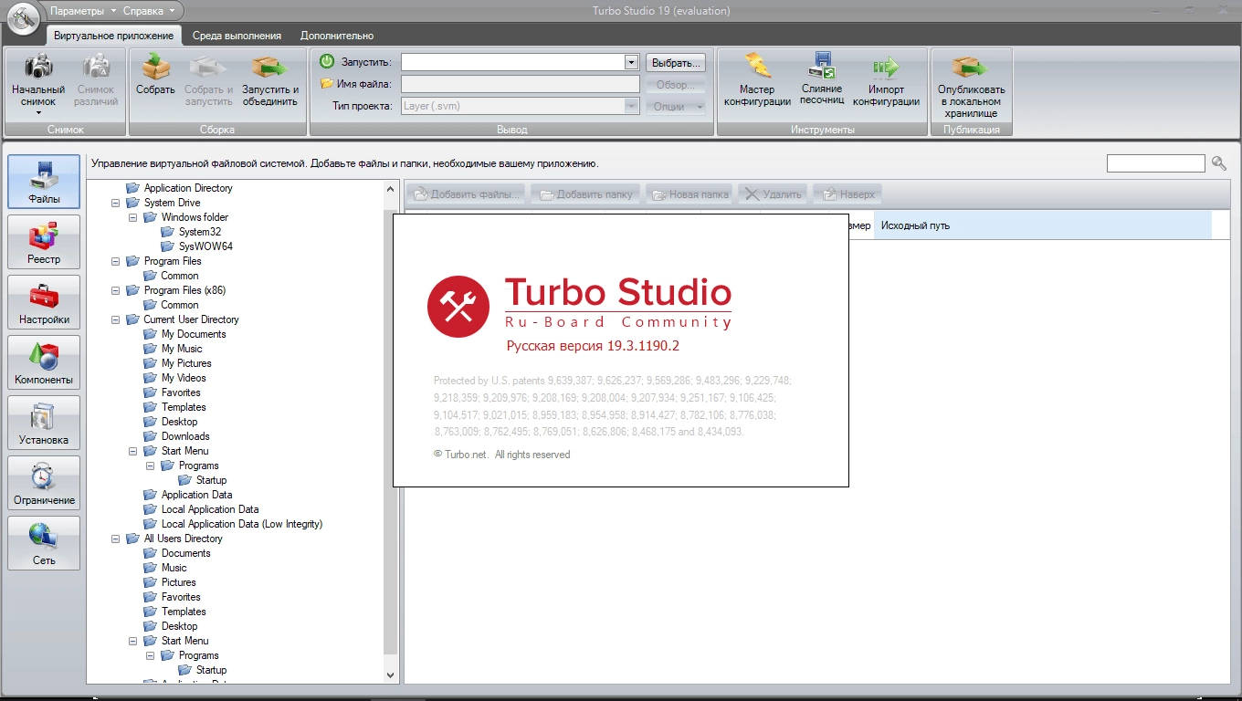
Task: Click the Исходный путь column header
Action: tap(1043, 225)
